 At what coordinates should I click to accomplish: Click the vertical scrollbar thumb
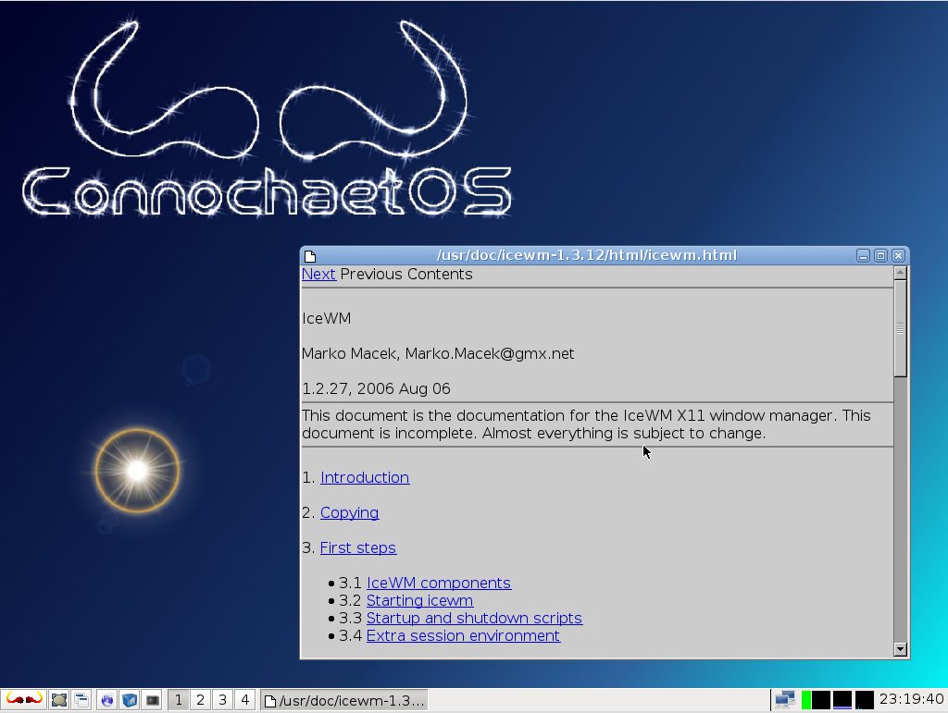[x=900, y=328]
